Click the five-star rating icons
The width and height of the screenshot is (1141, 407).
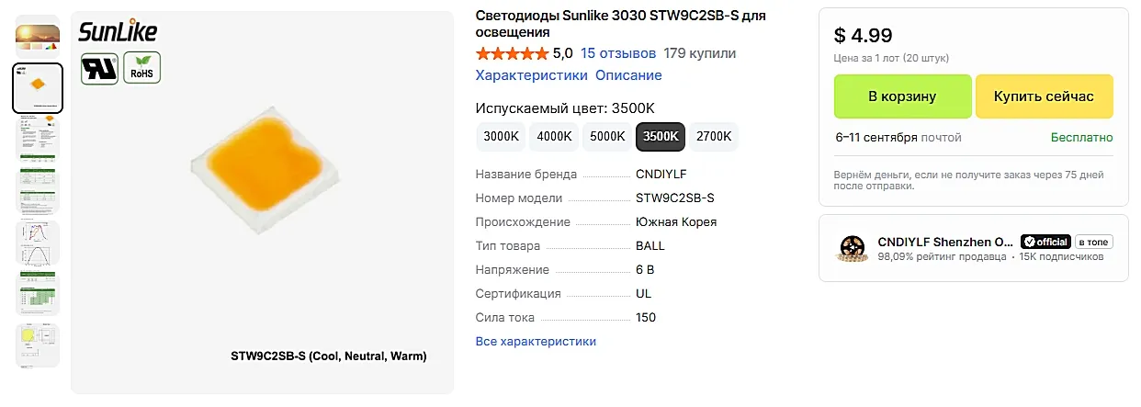[x=512, y=53]
